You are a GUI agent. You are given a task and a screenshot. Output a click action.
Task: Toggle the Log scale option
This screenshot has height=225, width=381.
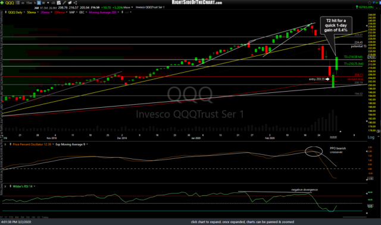pyautogui.click(x=371, y=137)
